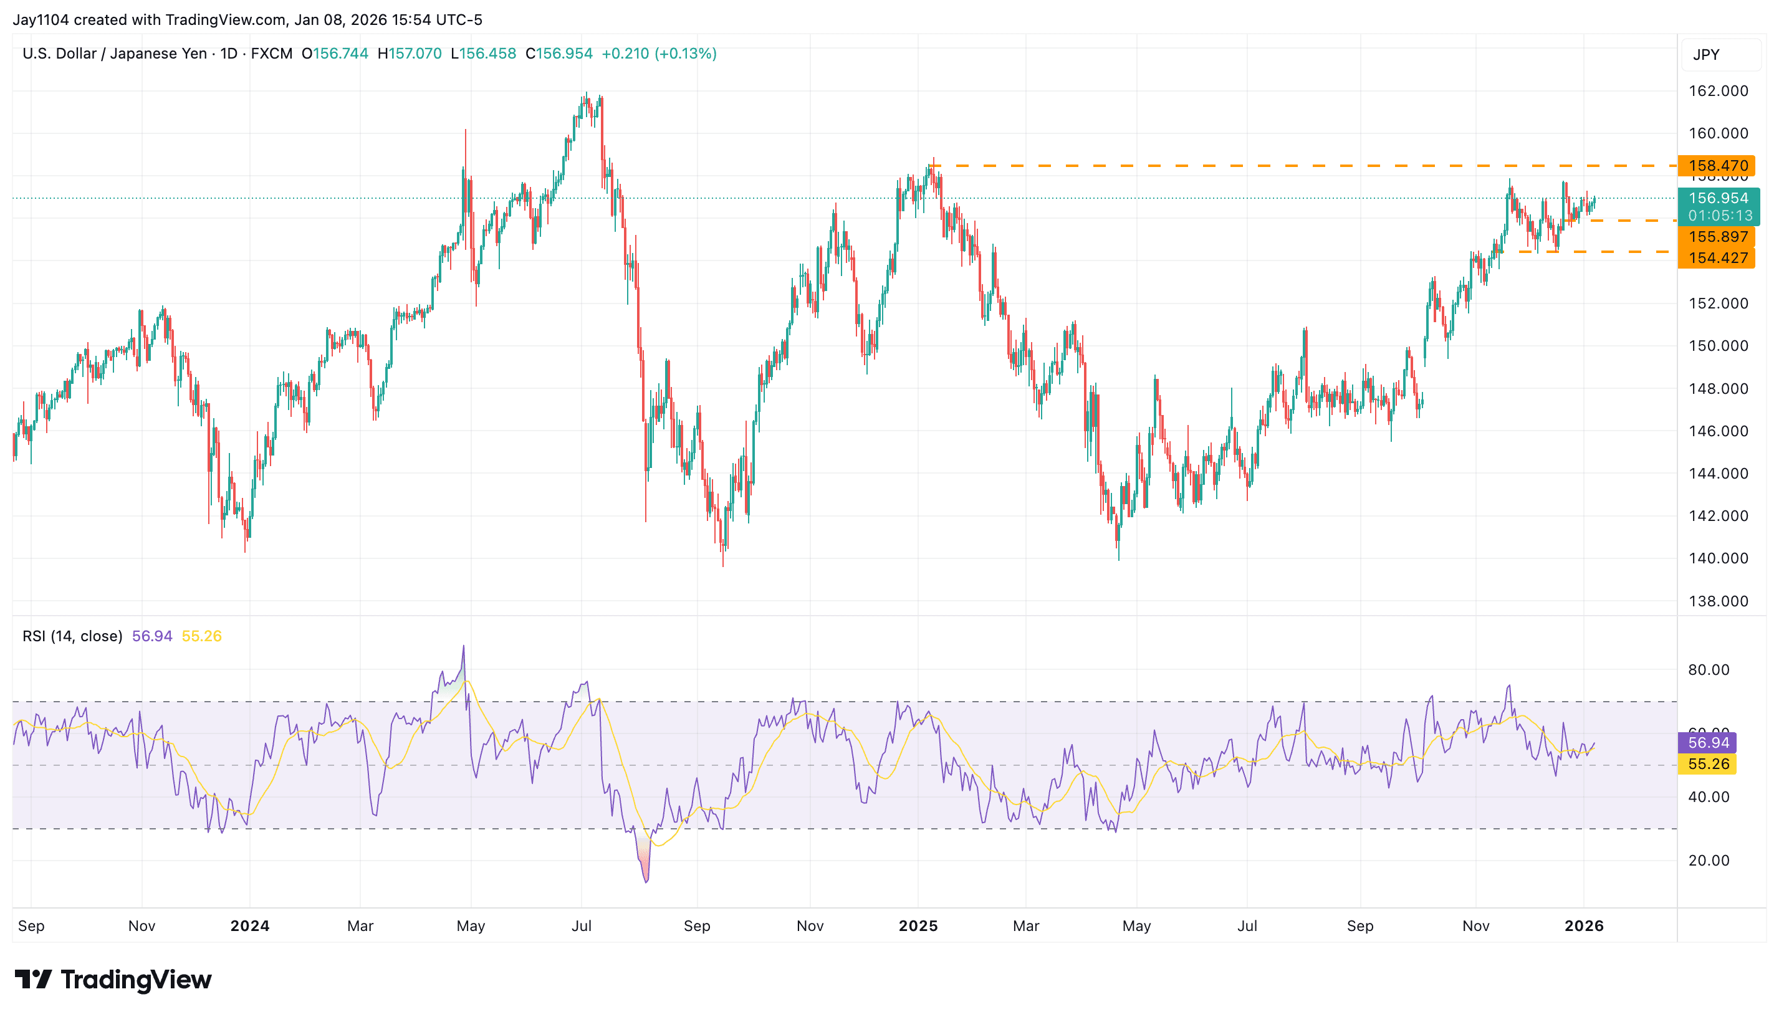
Task: Click the orange 158.470 resistance level label
Action: point(1717,166)
